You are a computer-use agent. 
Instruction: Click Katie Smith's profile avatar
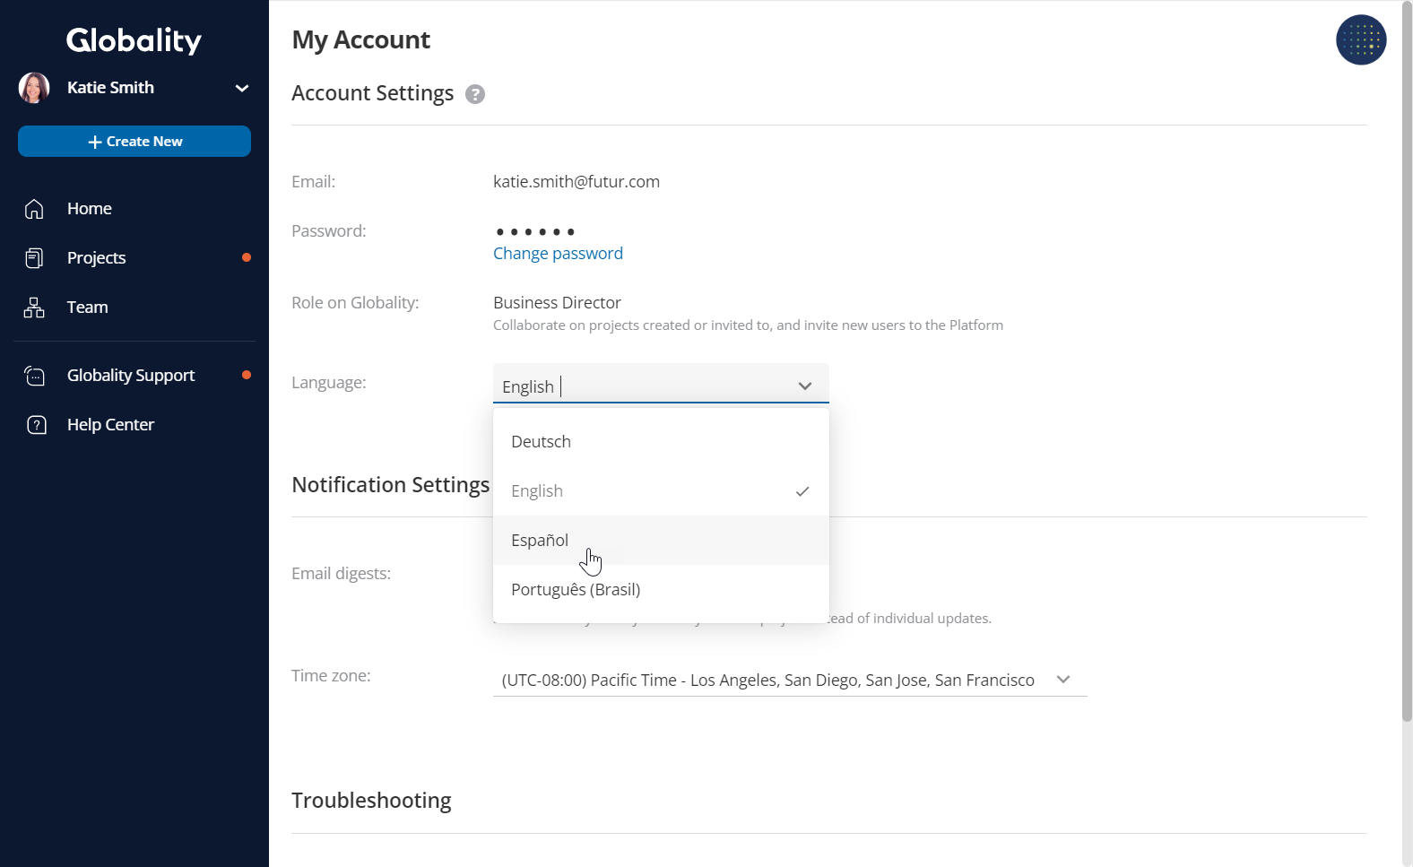[x=34, y=88]
